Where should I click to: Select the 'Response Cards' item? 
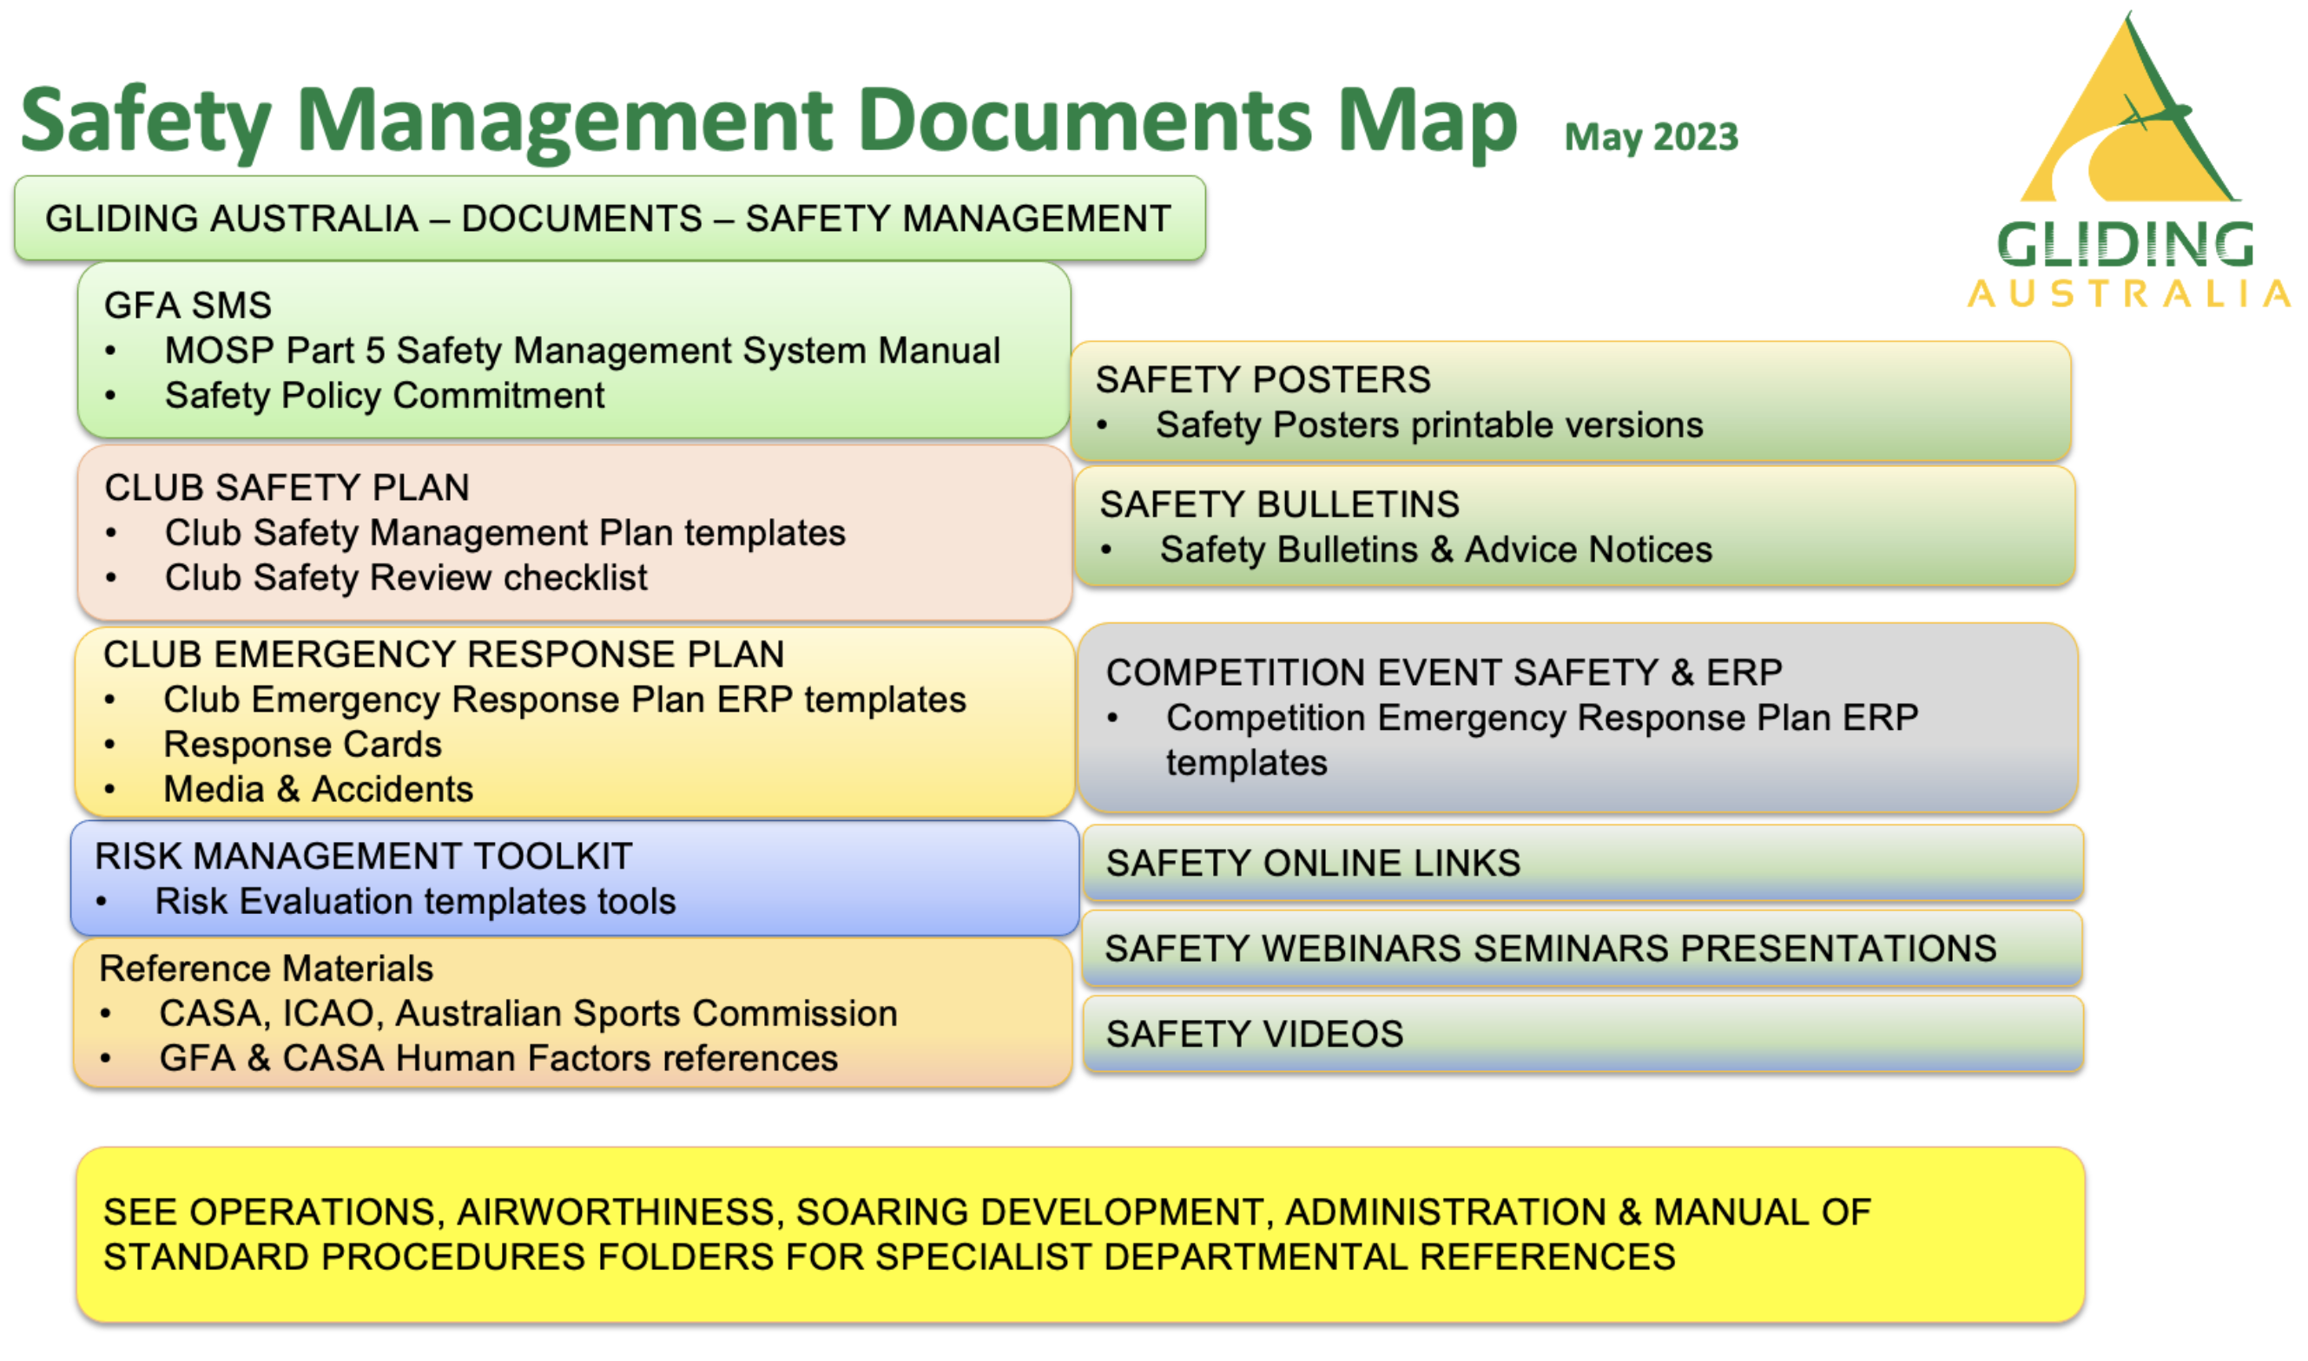click(x=302, y=745)
